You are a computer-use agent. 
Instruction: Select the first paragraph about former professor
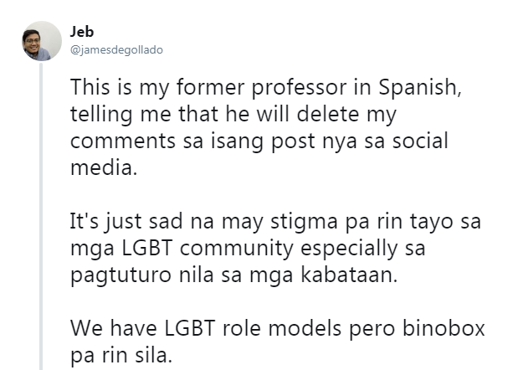(x=266, y=127)
